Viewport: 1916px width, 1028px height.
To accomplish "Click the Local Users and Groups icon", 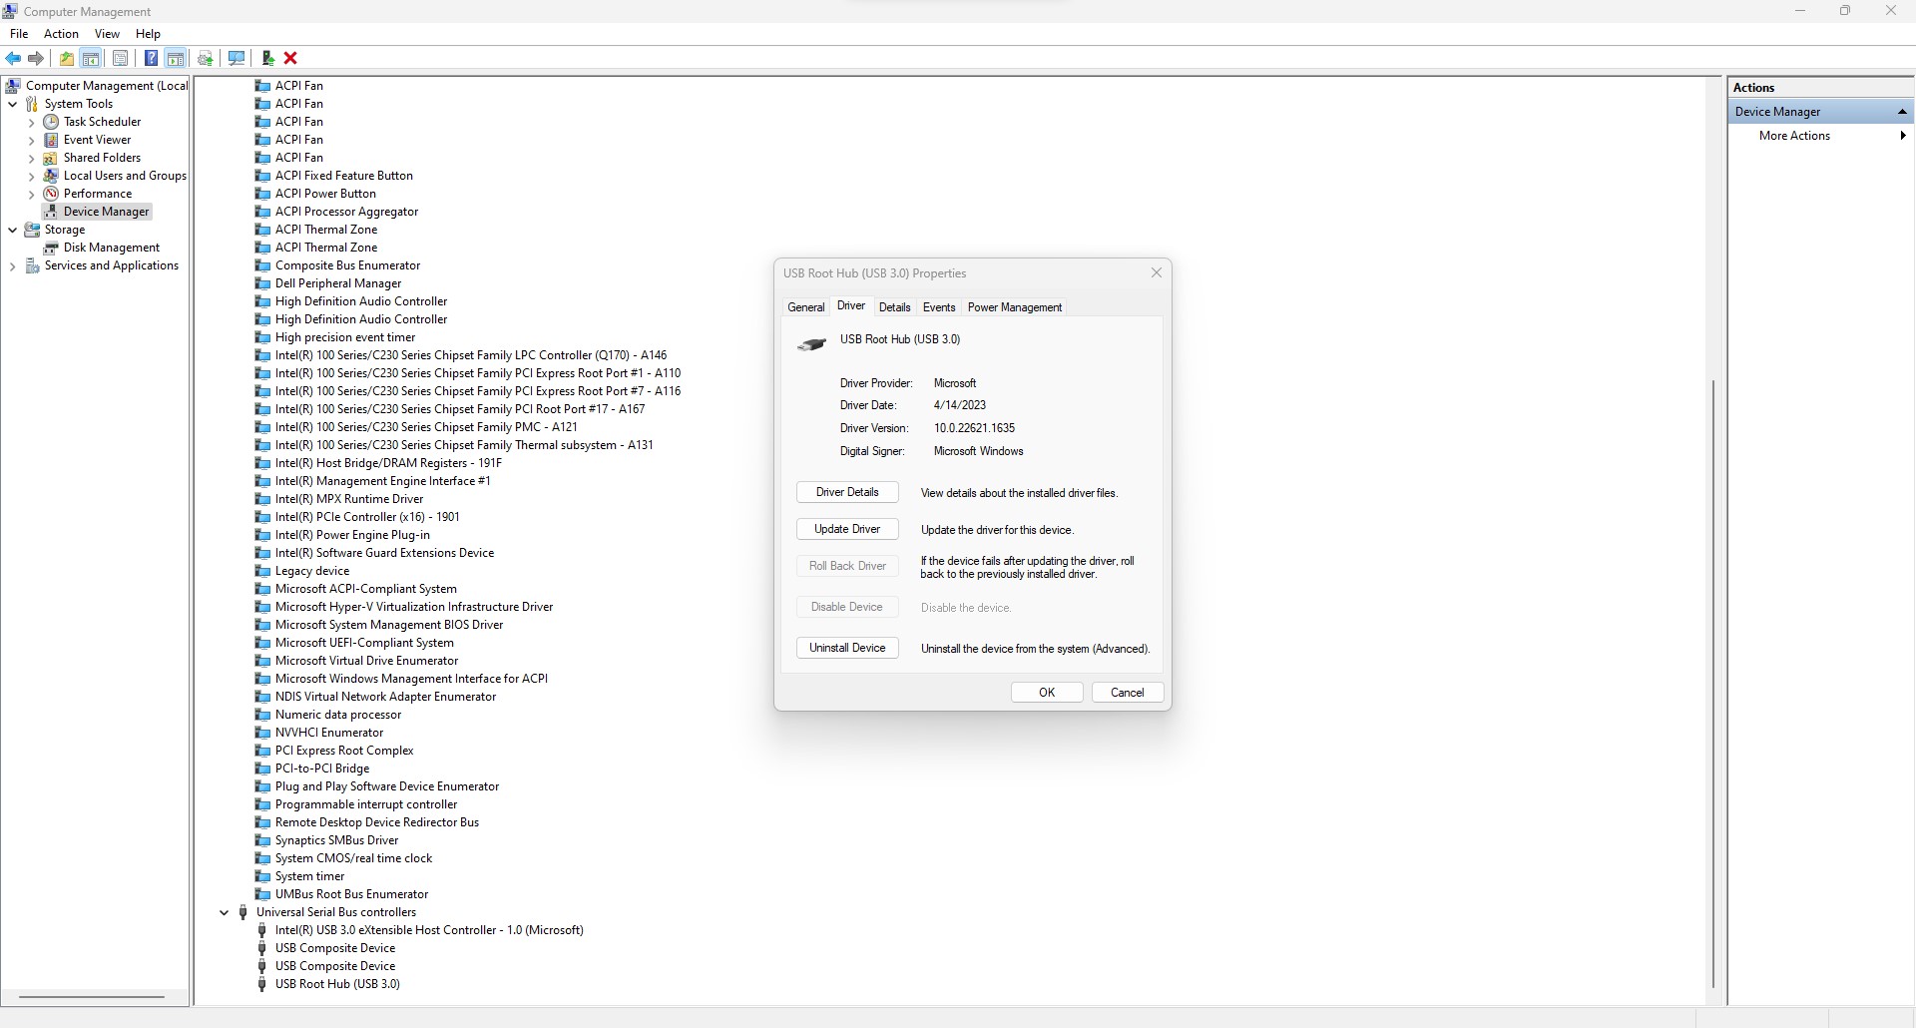I will 51,176.
